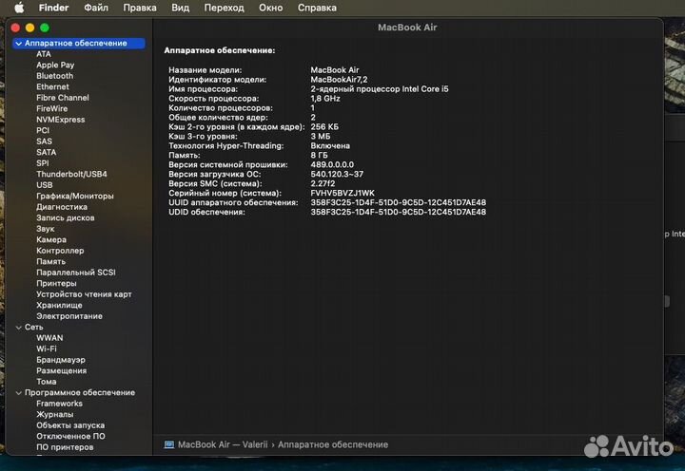Select Thunderbolt/USB4 in the sidebar
Viewport: 685px width, 471px height.
coord(71,174)
